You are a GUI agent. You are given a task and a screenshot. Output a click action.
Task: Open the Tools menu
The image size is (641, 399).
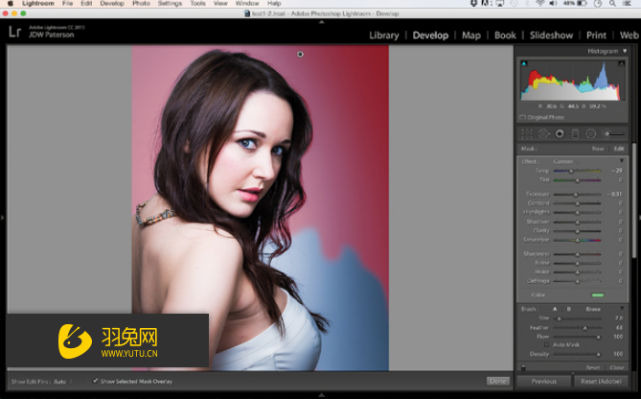198,3
